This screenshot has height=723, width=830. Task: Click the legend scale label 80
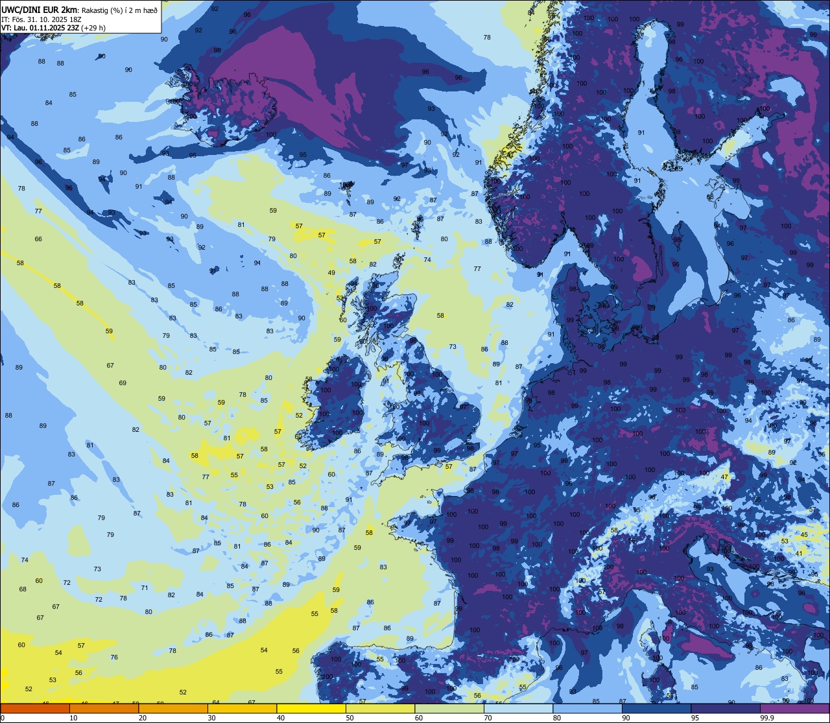pyautogui.click(x=557, y=718)
